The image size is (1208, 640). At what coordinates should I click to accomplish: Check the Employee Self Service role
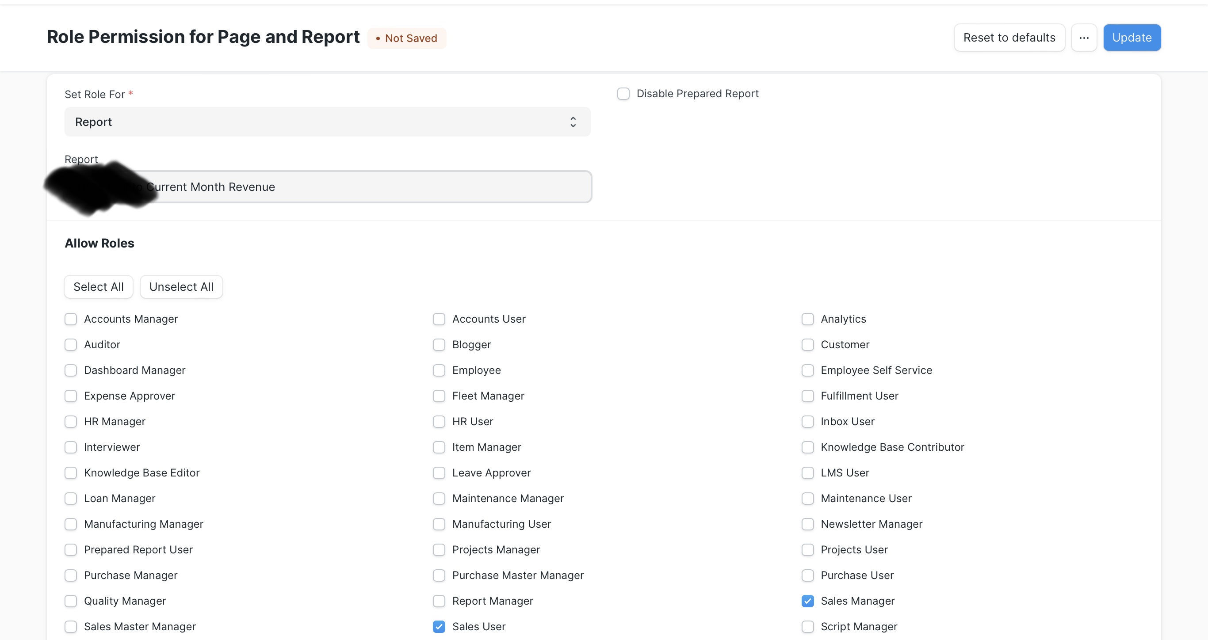coord(807,370)
